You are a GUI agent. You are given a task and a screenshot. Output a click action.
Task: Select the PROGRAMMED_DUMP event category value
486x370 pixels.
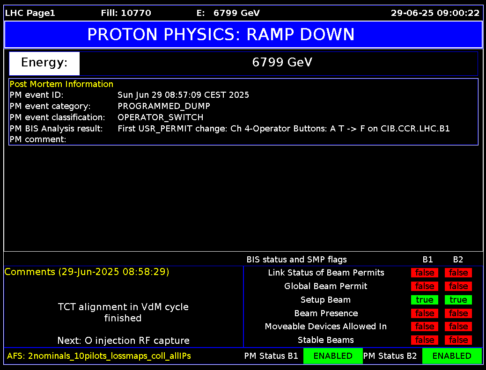[164, 106]
